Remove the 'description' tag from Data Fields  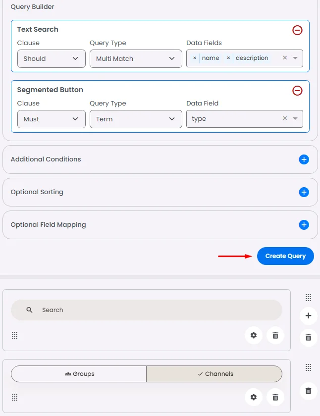pyautogui.click(x=228, y=58)
